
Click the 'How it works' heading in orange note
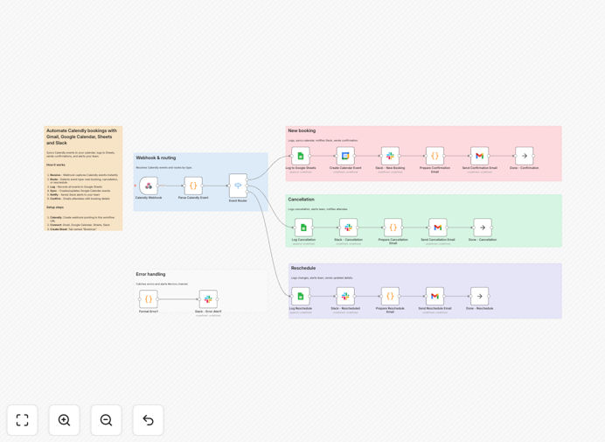click(x=56, y=165)
